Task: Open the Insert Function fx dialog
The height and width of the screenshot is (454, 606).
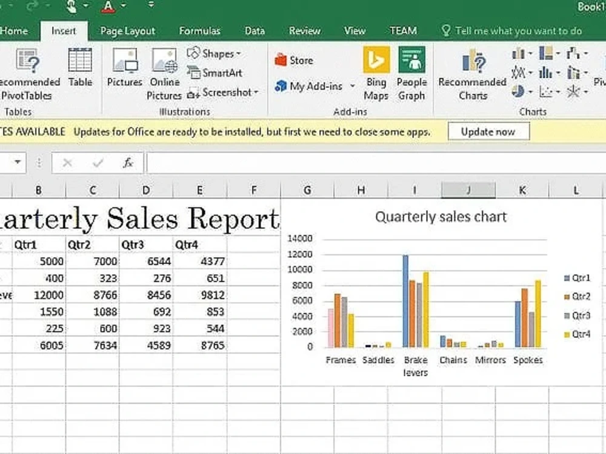Action: (x=128, y=163)
